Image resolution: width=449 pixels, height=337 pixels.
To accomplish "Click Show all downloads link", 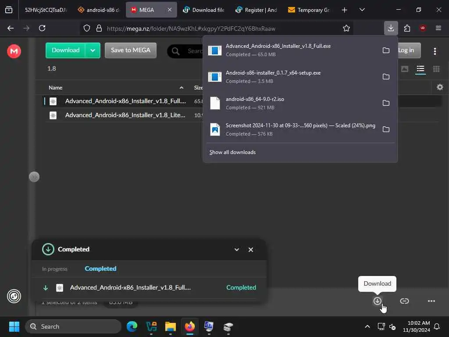I will [232, 152].
